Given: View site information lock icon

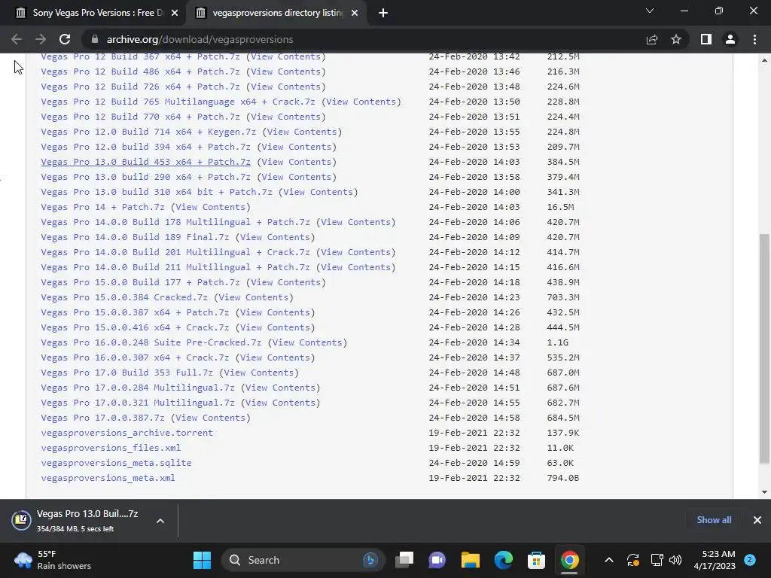Looking at the screenshot, I should [95, 39].
